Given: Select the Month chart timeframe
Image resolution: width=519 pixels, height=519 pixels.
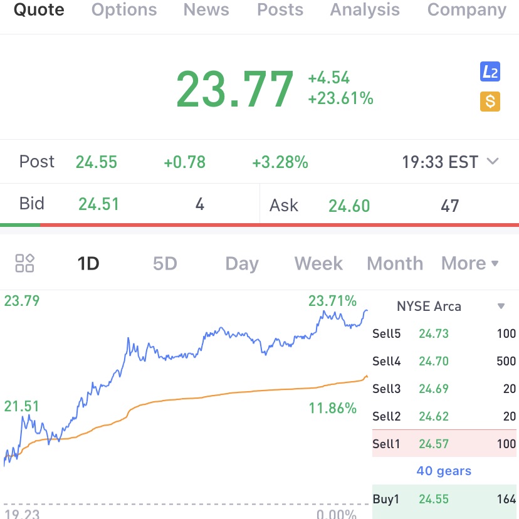Looking at the screenshot, I should pos(395,263).
